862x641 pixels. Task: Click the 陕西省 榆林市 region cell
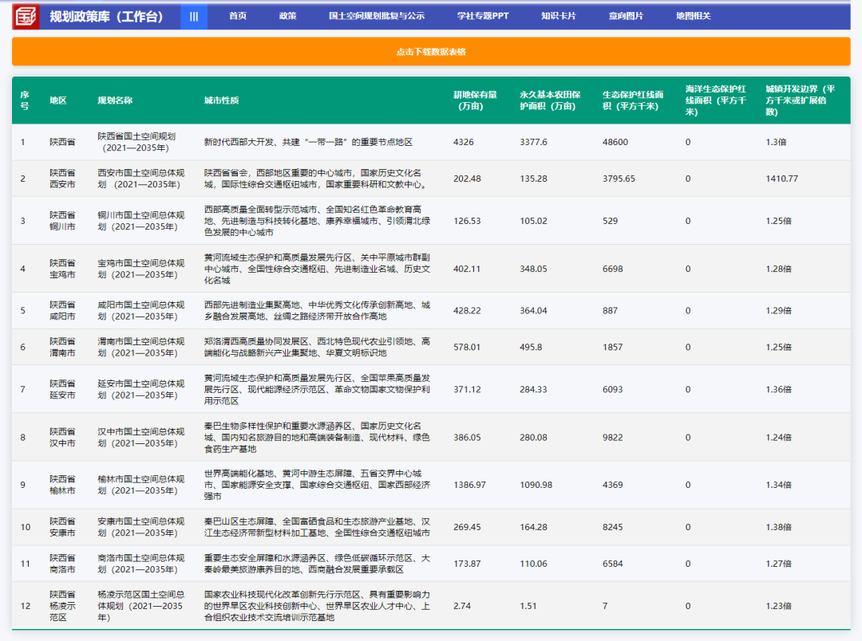[x=62, y=485]
